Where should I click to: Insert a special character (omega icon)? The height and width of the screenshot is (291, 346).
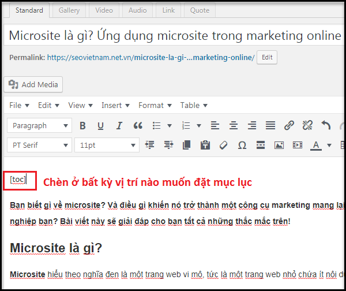[x=243, y=145]
